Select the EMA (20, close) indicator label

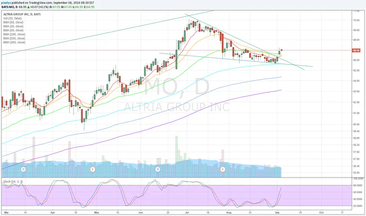13,26
